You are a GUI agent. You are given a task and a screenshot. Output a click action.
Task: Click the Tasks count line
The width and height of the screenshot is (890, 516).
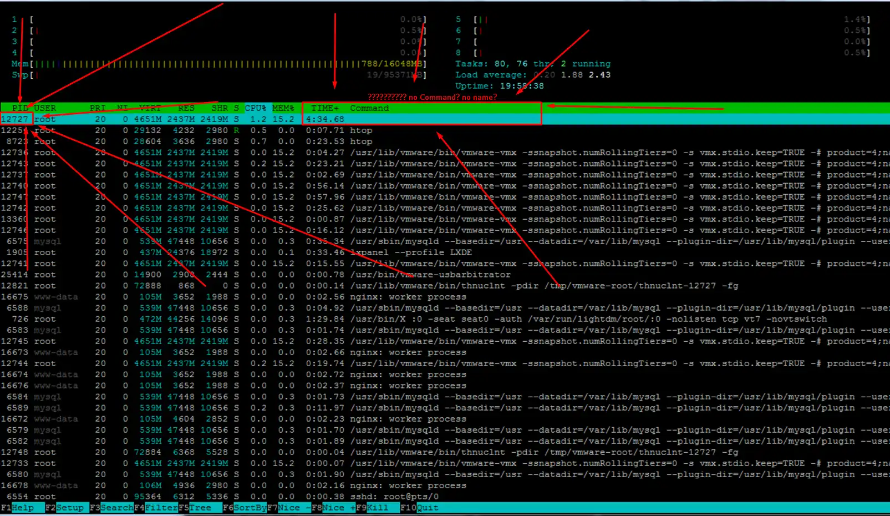(x=533, y=64)
